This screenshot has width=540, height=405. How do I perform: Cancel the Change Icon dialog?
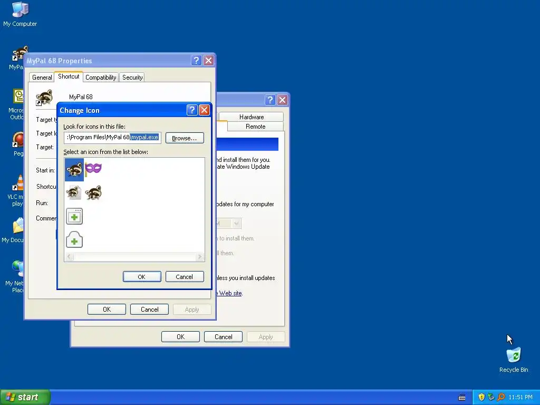[185, 276]
